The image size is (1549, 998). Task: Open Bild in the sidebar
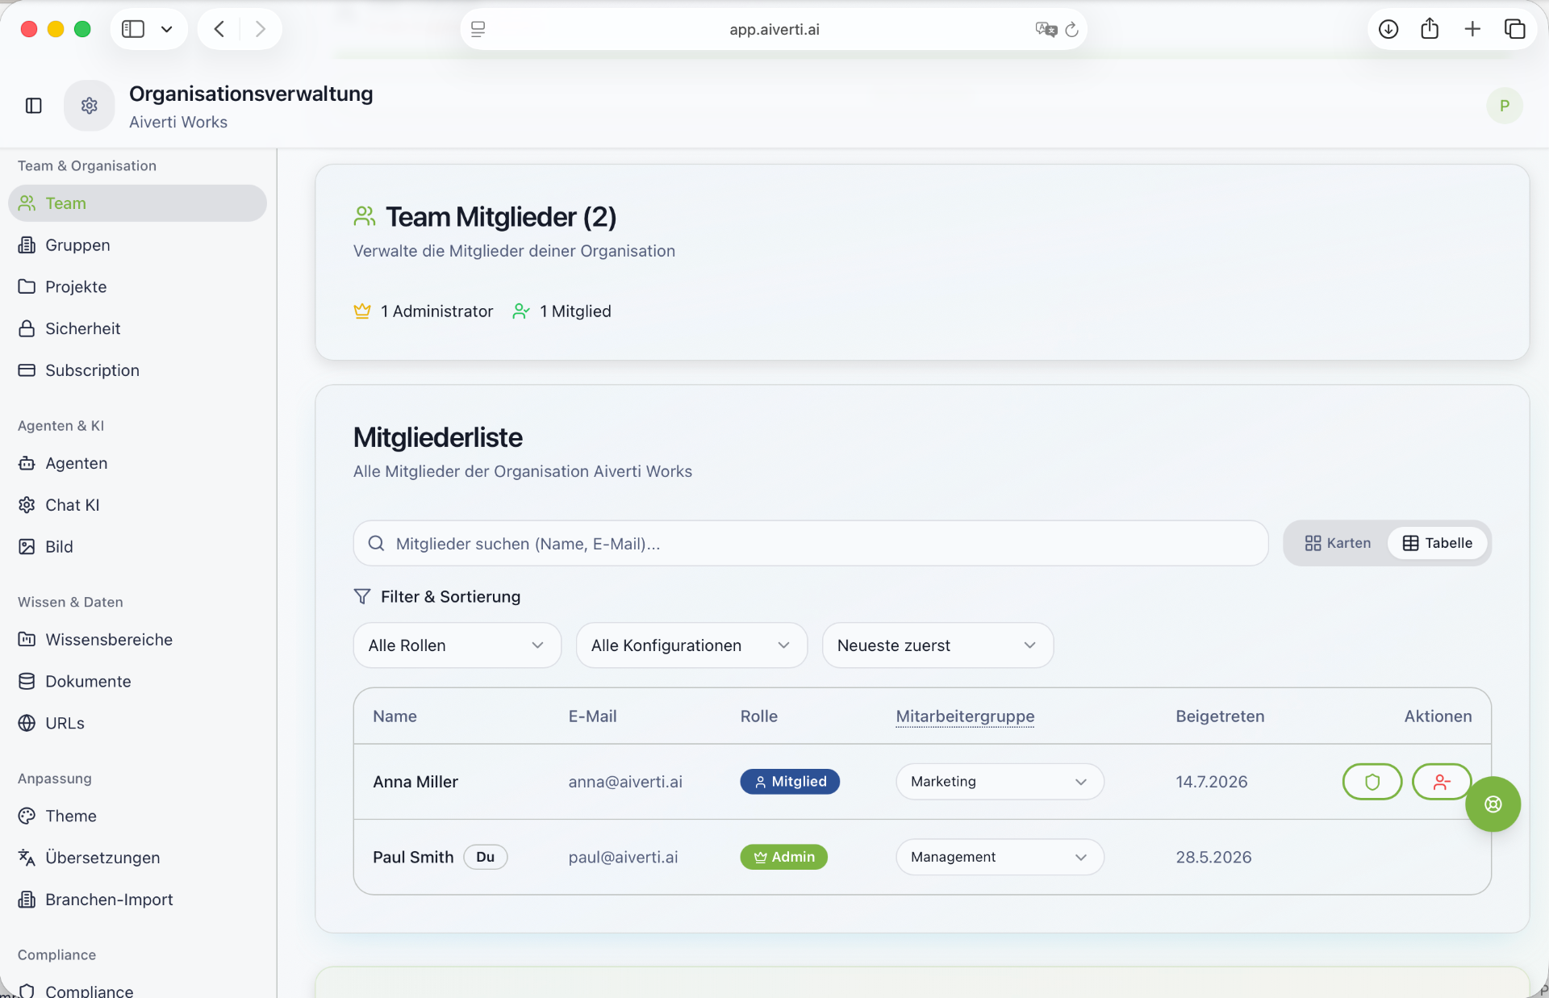137,546
